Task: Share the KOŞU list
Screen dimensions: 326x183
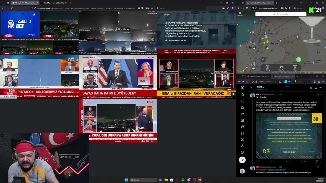Action: click(x=316, y=88)
